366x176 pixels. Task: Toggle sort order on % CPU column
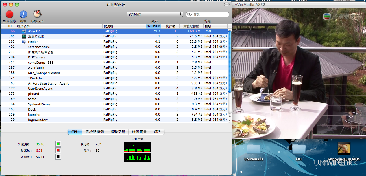[x=153, y=26]
